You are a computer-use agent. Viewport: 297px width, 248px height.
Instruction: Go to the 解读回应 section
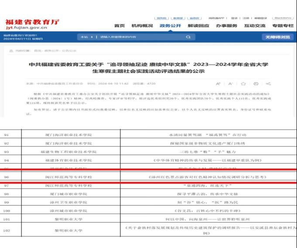pyautogui.click(x=198, y=26)
